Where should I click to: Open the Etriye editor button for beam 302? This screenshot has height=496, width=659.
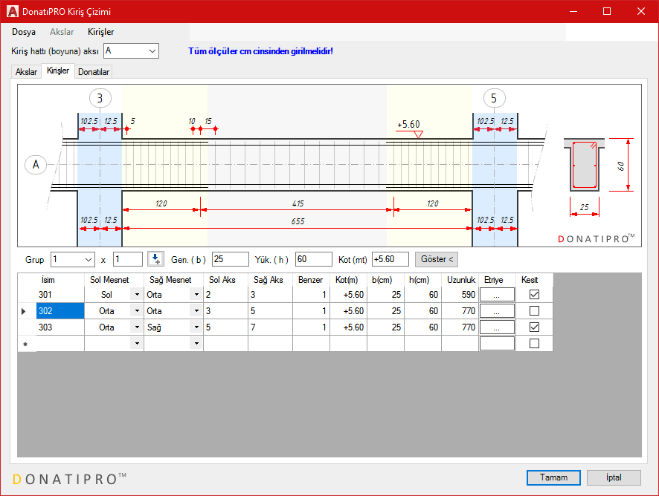[x=497, y=311]
